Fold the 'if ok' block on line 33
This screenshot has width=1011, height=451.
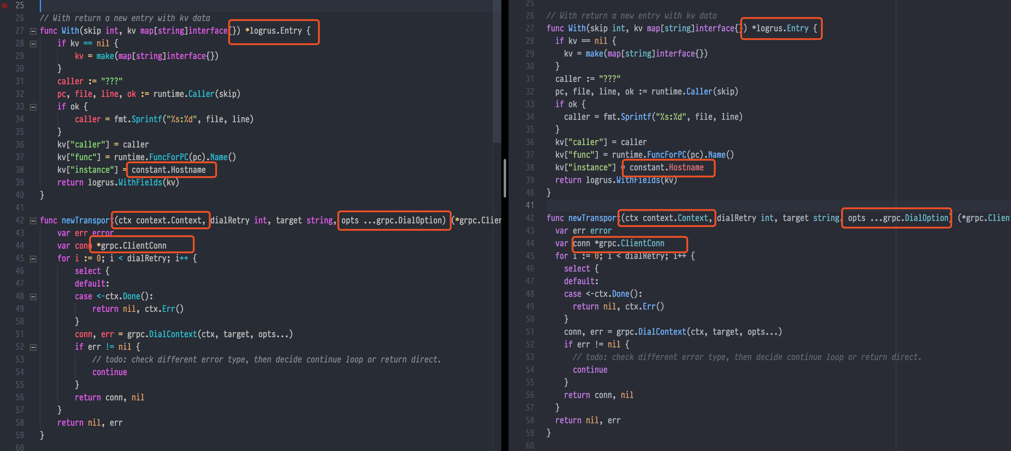click(x=33, y=107)
